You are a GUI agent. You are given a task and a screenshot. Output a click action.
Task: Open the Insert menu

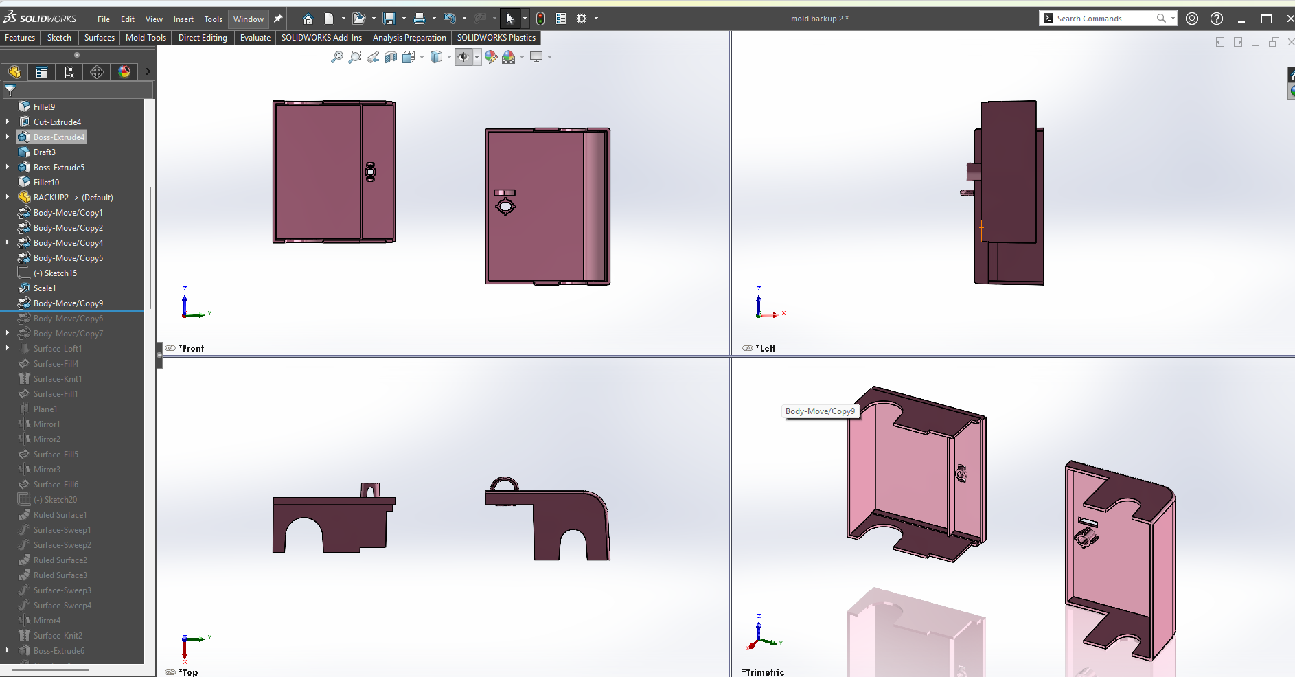coord(183,19)
